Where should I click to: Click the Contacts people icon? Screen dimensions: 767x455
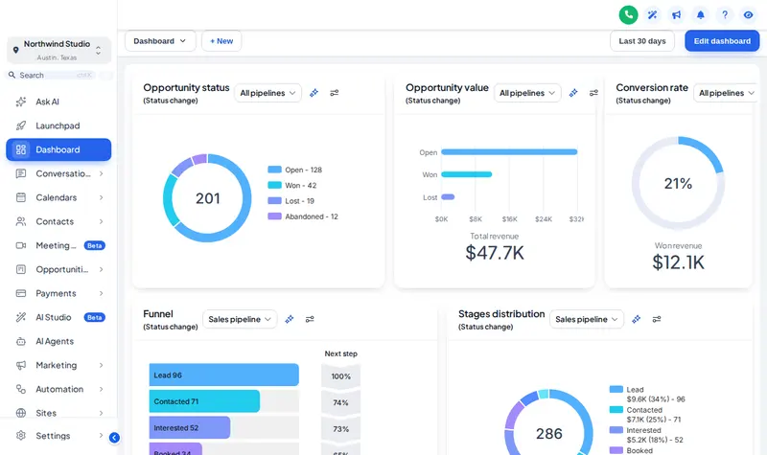(x=20, y=221)
